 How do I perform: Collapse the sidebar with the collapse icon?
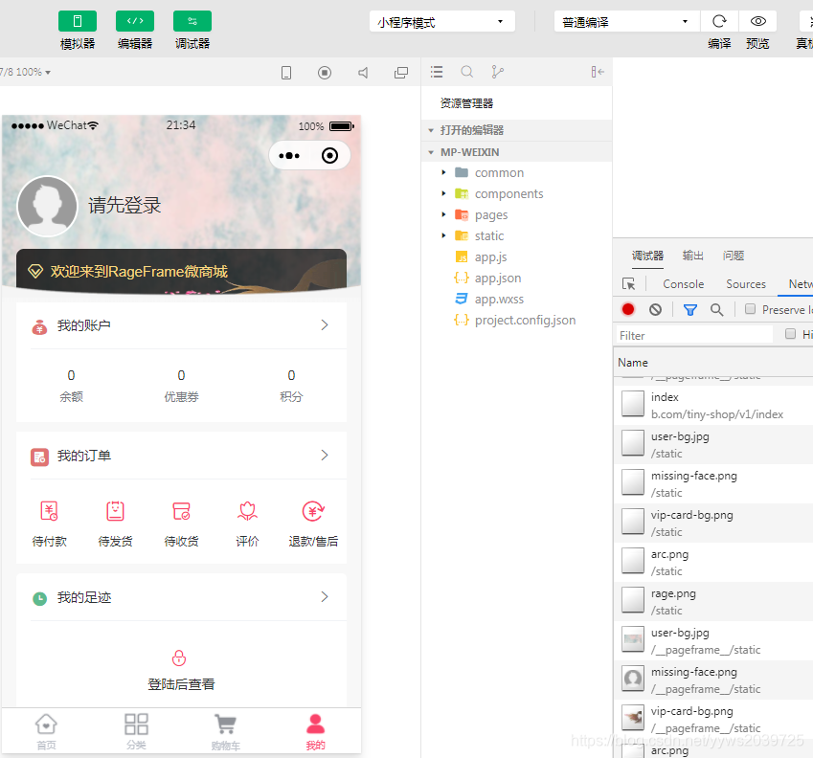tap(598, 72)
